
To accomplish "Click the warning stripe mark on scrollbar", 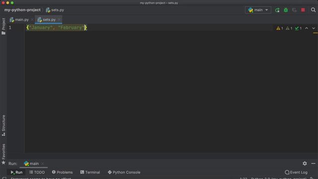I will click(316, 33).
